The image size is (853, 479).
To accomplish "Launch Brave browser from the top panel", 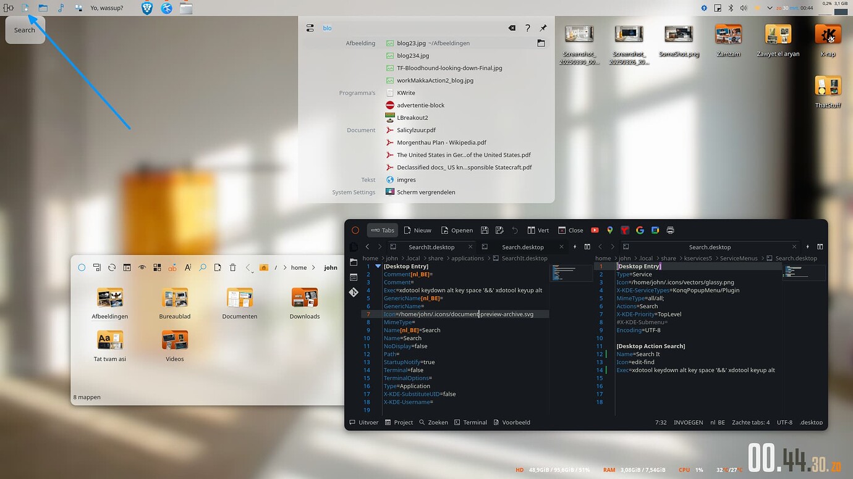I will (x=147, y=8).
